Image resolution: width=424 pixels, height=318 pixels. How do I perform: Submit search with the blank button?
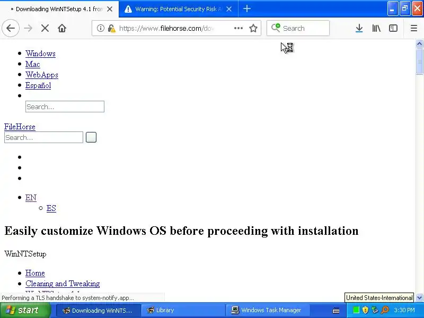(x=91, y=137)
